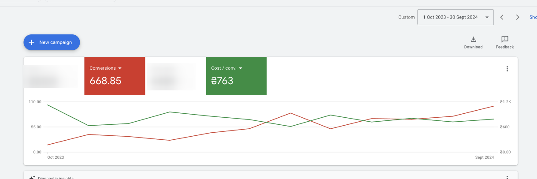Image resolution: width=537 pixels, height=179 pixels.
Task: Click the Diagnostic insights sparkle icon
Action: (x=32, y=177)
